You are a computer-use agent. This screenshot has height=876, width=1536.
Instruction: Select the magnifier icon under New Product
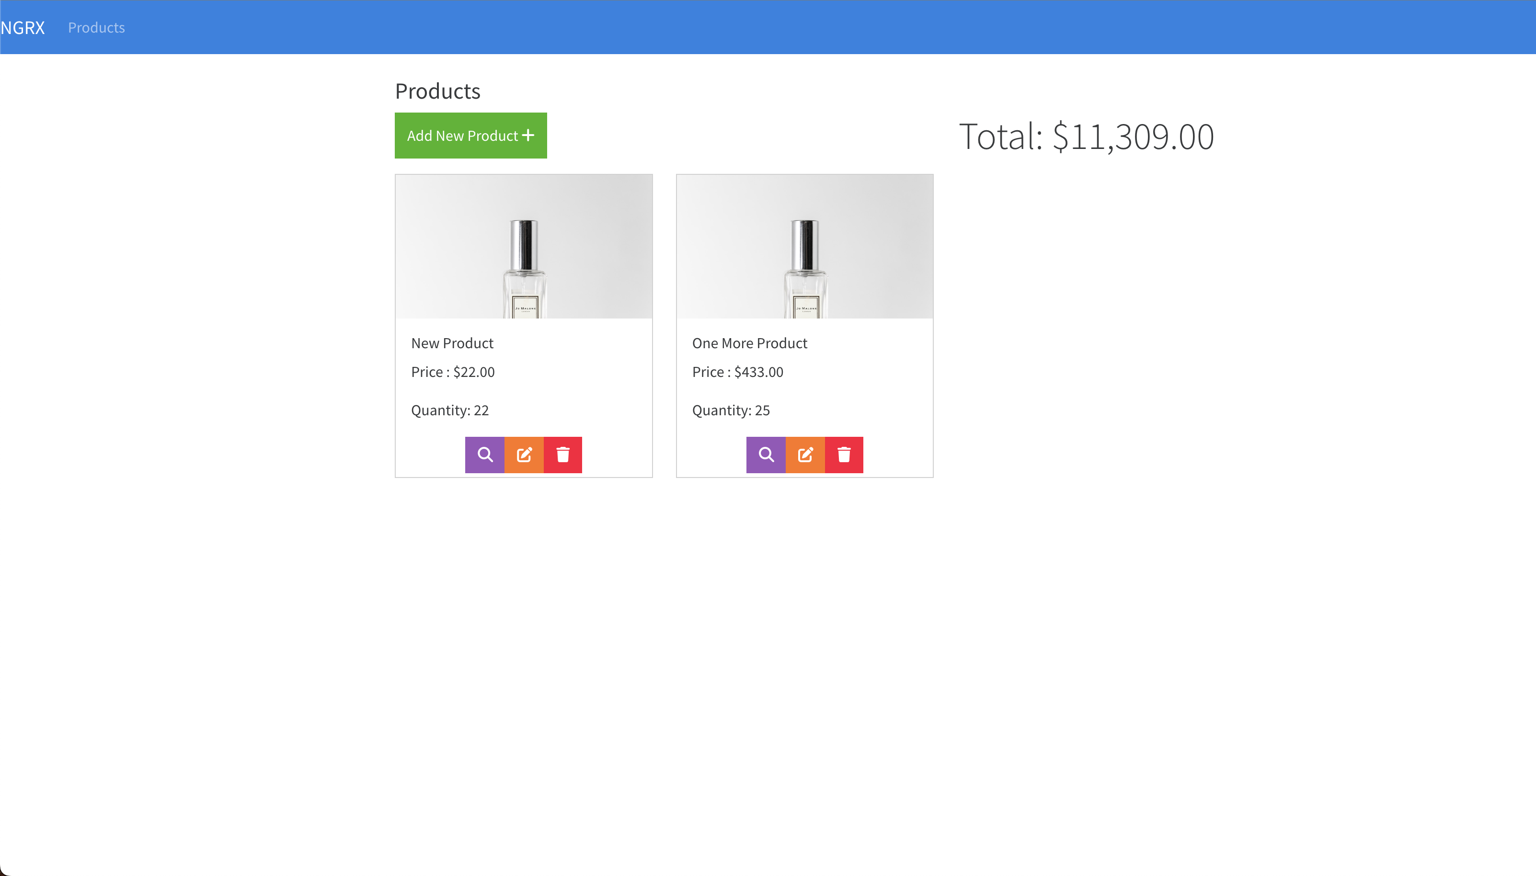click(x=485, y=454)
